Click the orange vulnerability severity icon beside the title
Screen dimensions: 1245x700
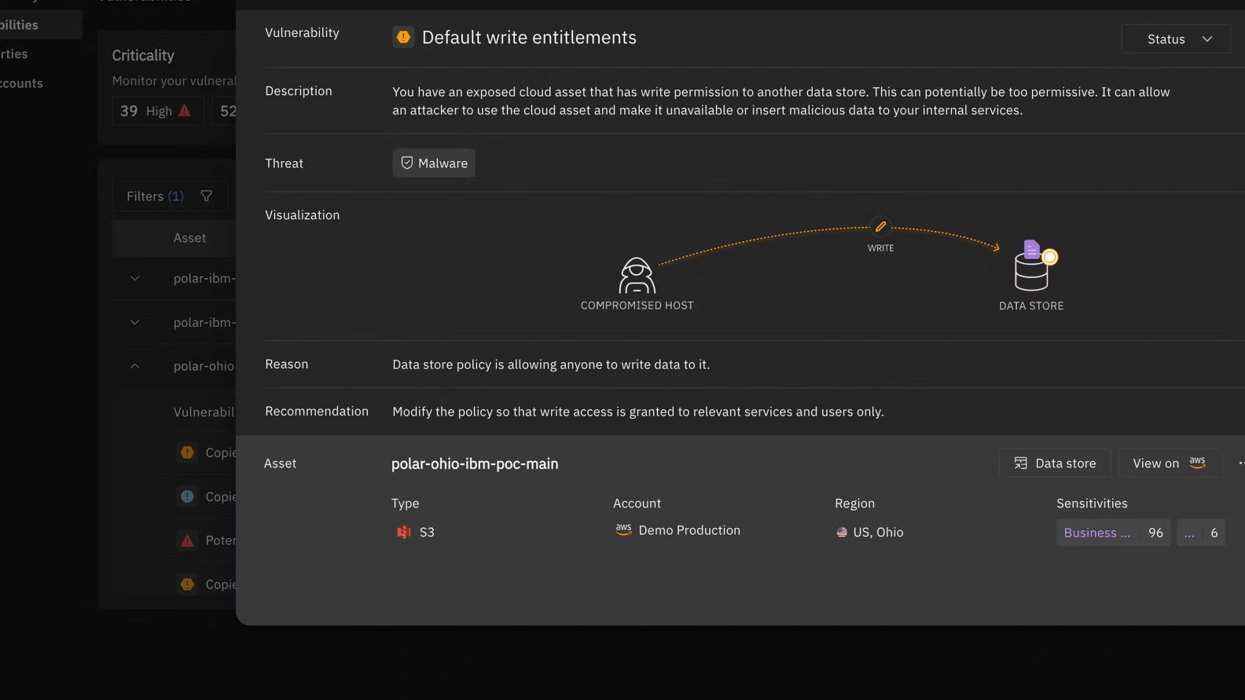coord(403,37)
